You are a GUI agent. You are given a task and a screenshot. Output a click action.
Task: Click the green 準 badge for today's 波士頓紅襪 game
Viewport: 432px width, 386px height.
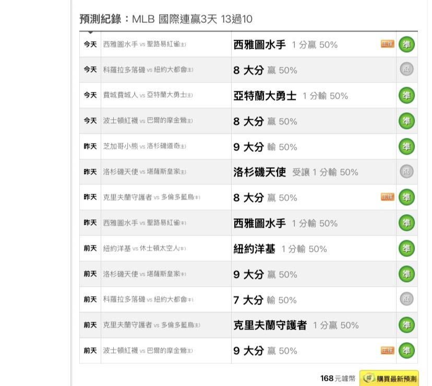click(406, 121)
